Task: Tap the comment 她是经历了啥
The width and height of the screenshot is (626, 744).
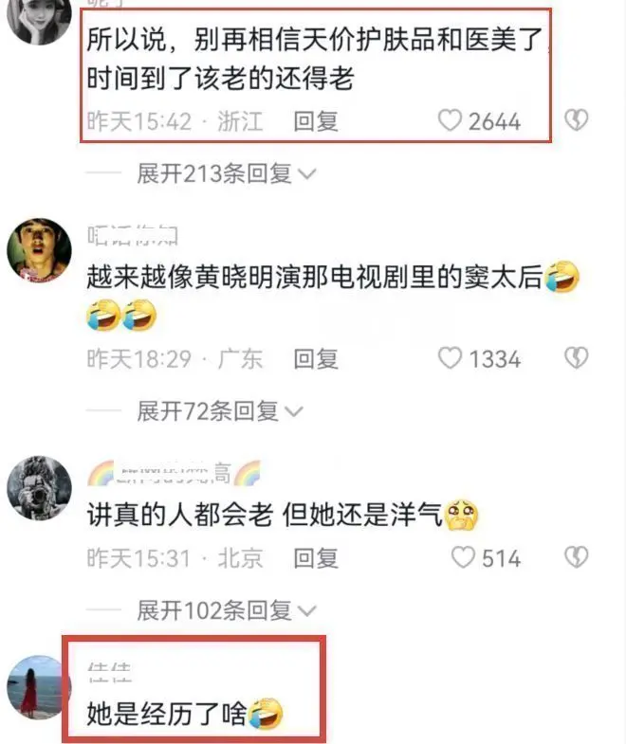Action: 166,714
